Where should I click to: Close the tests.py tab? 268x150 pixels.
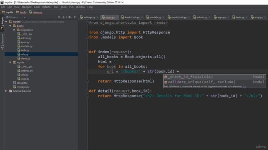coord(246,17)
